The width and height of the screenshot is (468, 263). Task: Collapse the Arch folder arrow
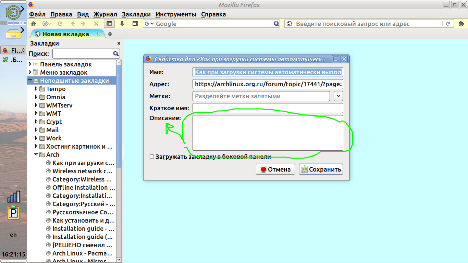pyautogui.click(x=36, y=154)
